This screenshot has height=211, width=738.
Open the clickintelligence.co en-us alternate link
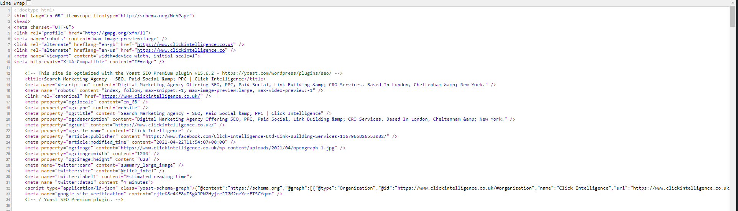(181, 50)
